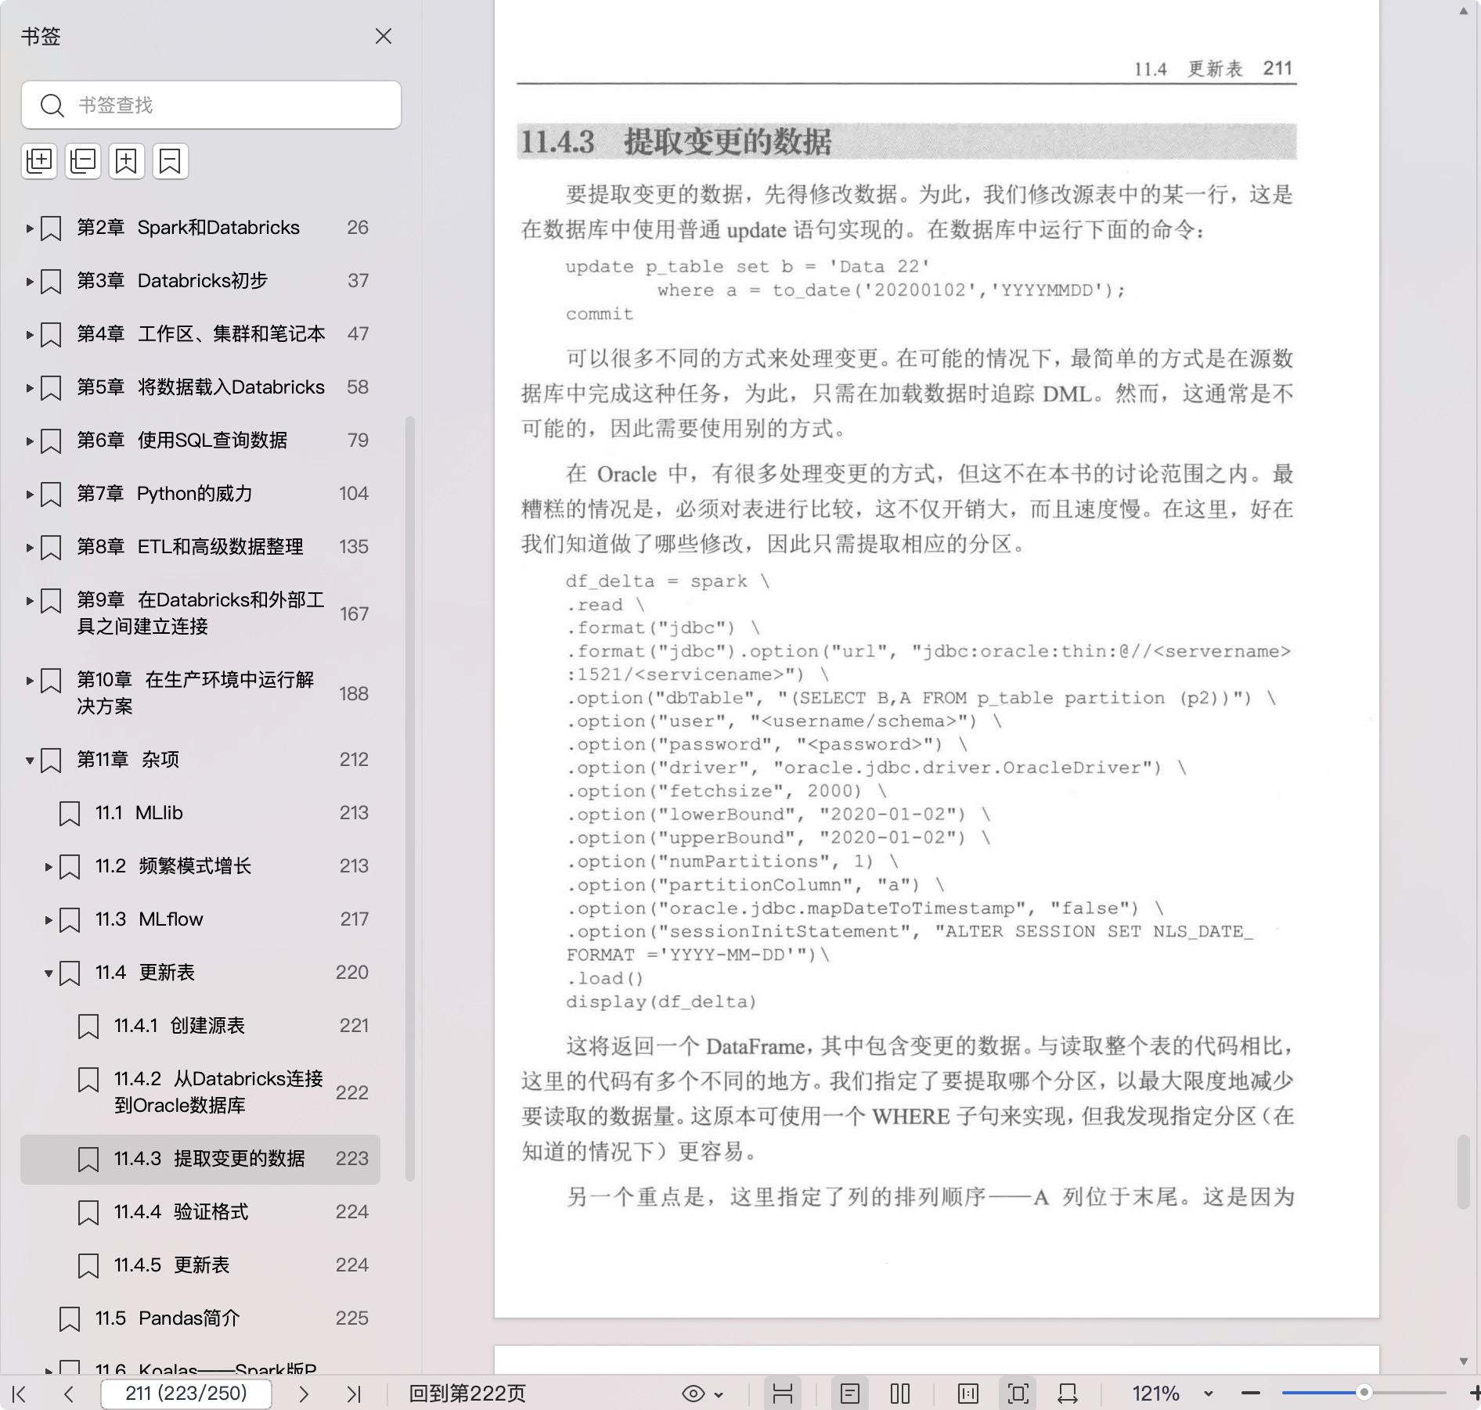Jump to the last page

[x=354, y=1394]
